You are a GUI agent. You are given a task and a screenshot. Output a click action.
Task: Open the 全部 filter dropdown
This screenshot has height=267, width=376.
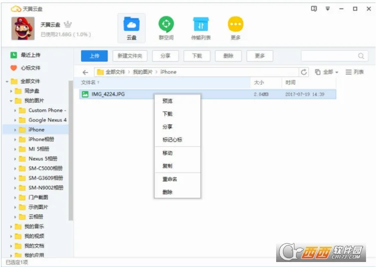pos(327,72)
